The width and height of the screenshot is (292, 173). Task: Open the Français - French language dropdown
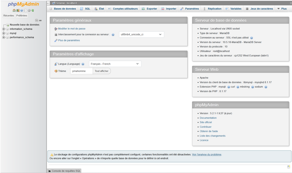pos(115,64)
